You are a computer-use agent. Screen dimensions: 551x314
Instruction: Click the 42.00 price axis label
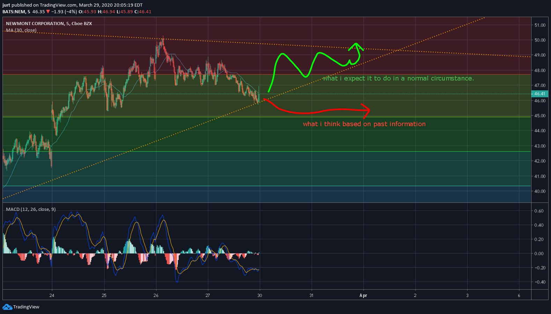click(x=540, y=161)
